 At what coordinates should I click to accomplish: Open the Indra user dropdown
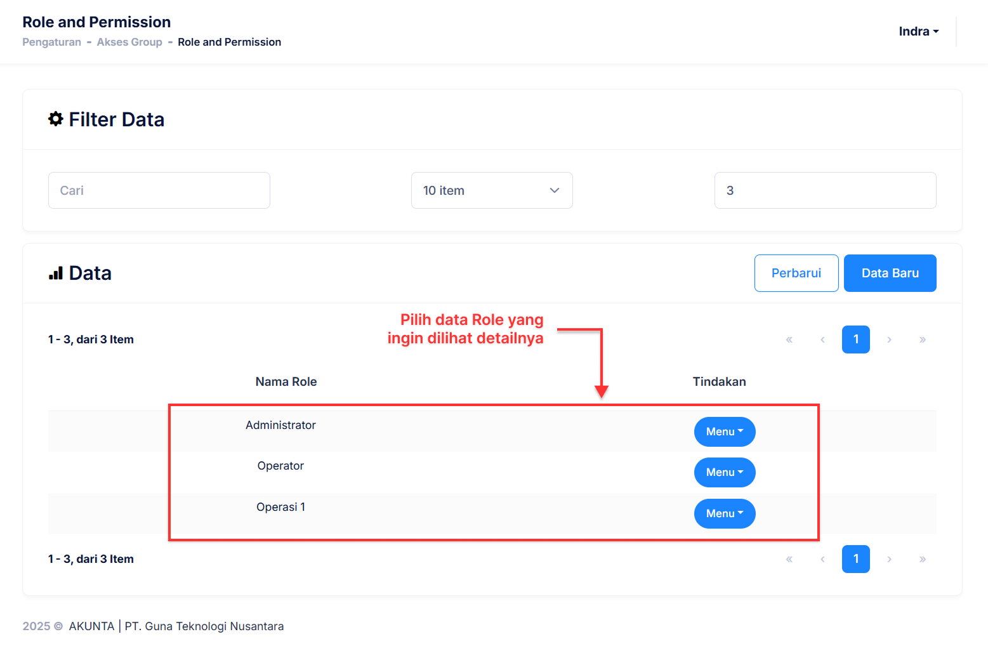coord(918,31)
